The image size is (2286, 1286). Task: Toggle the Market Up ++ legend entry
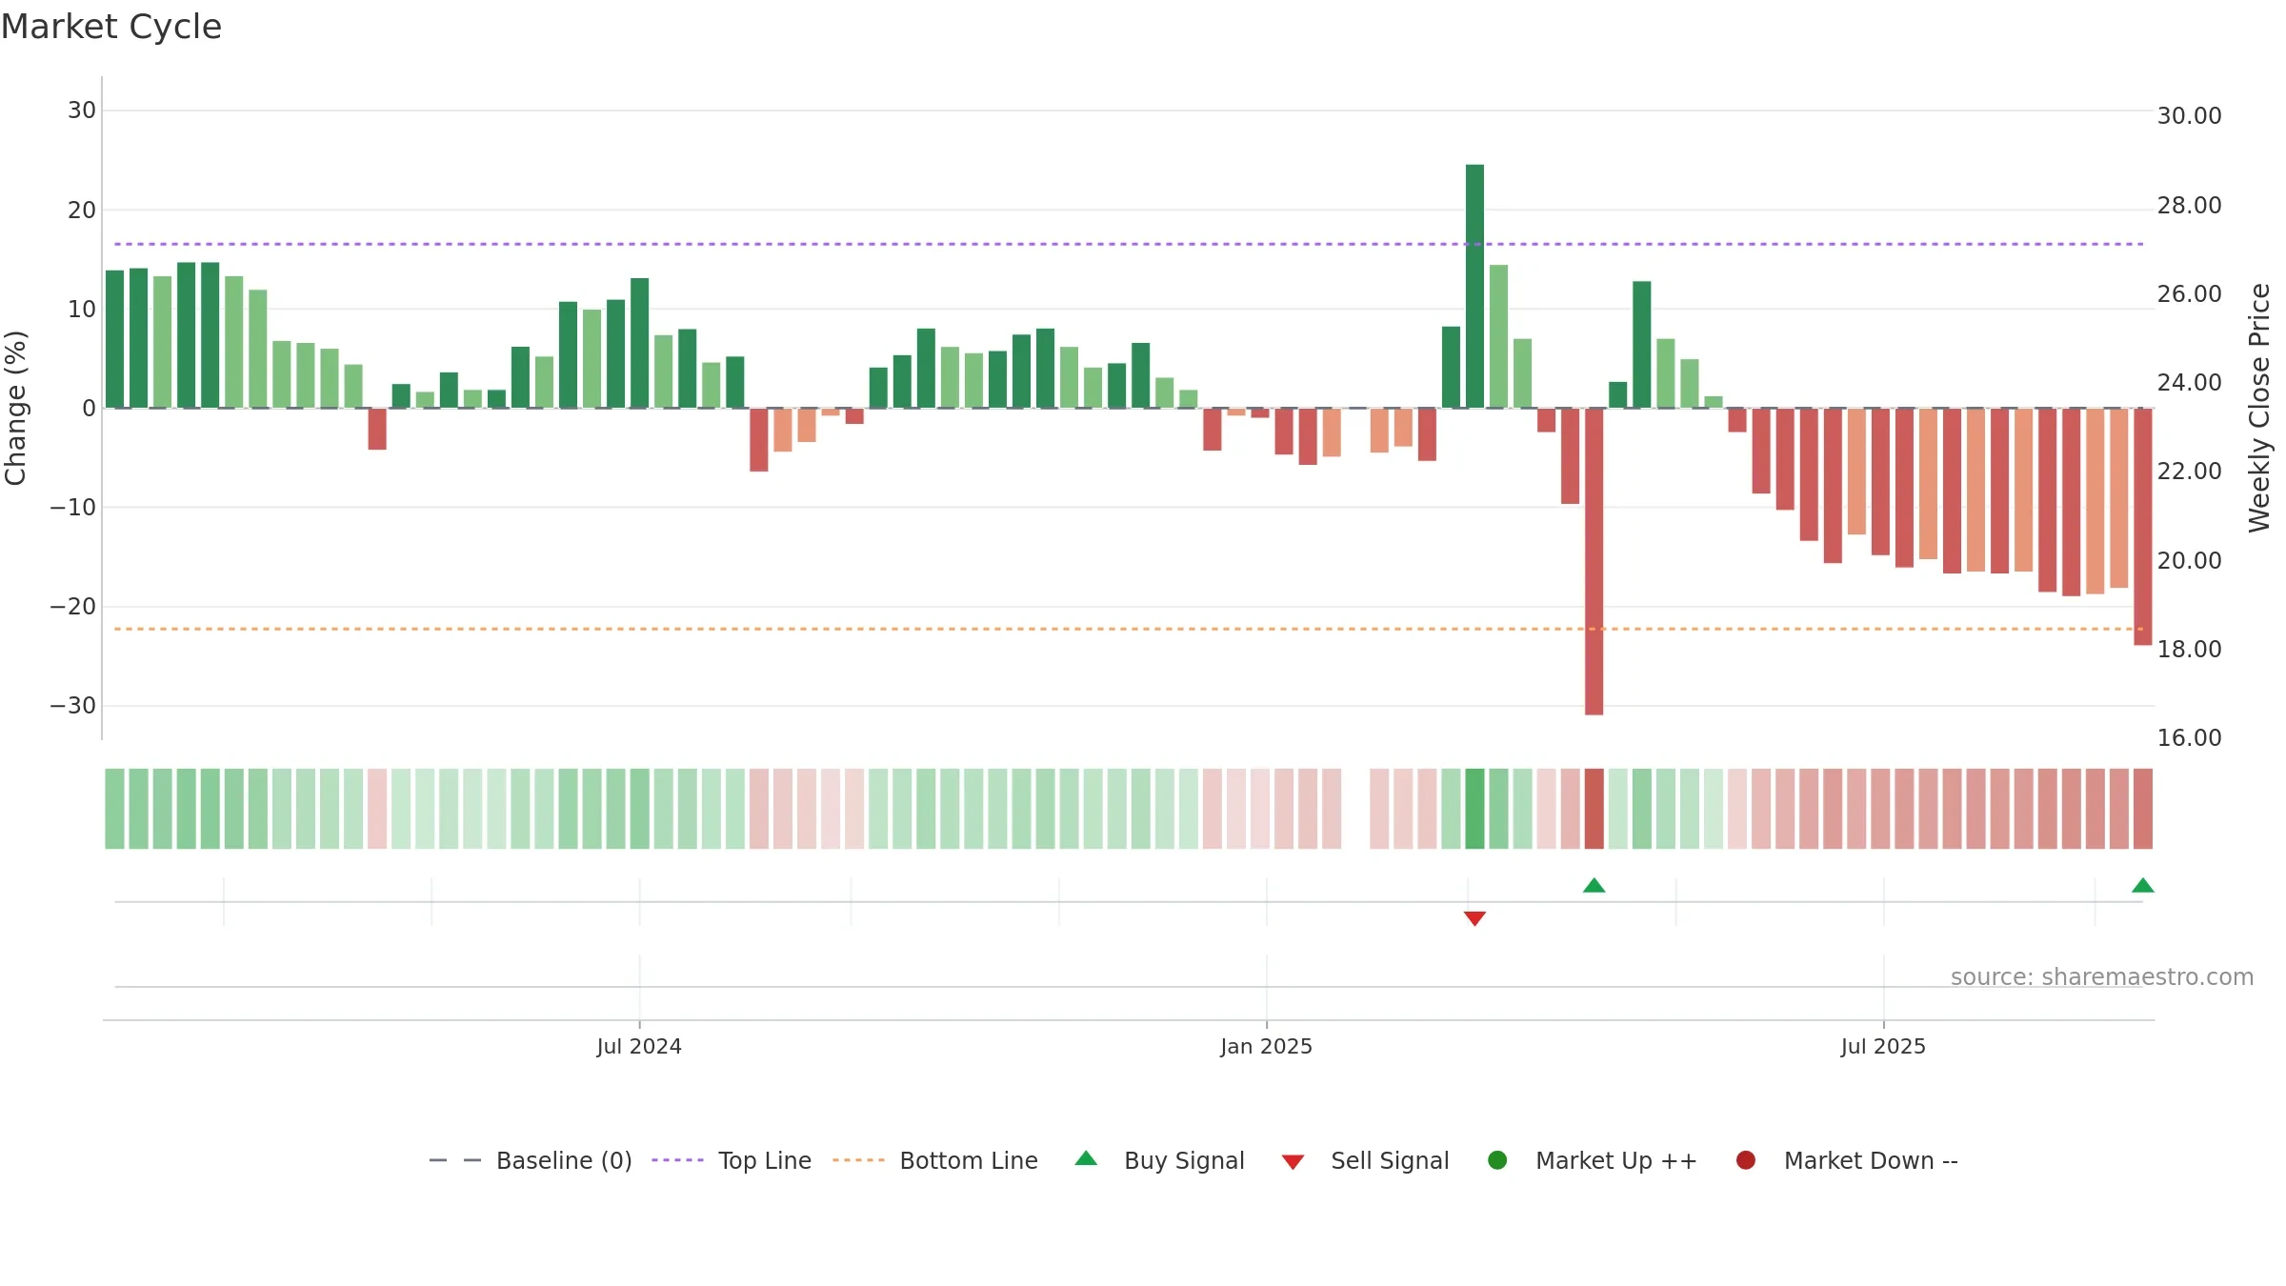pyautogui.click(x=1593, y=1160)
